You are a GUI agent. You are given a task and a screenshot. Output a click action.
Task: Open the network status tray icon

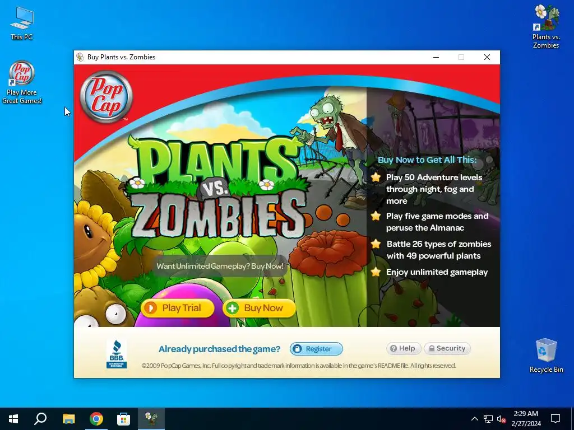pos(488,419)
